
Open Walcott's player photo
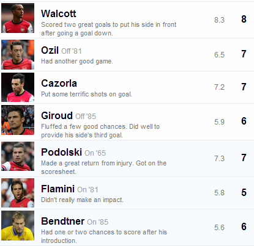18,18
